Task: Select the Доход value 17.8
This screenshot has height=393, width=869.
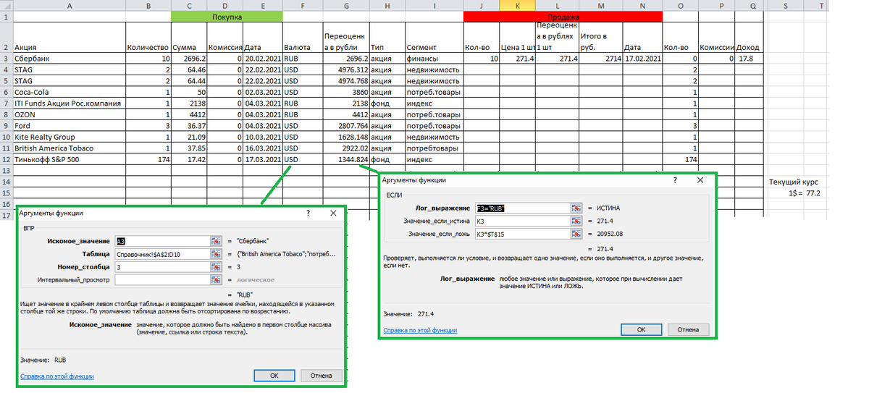Action: (748, 58)
